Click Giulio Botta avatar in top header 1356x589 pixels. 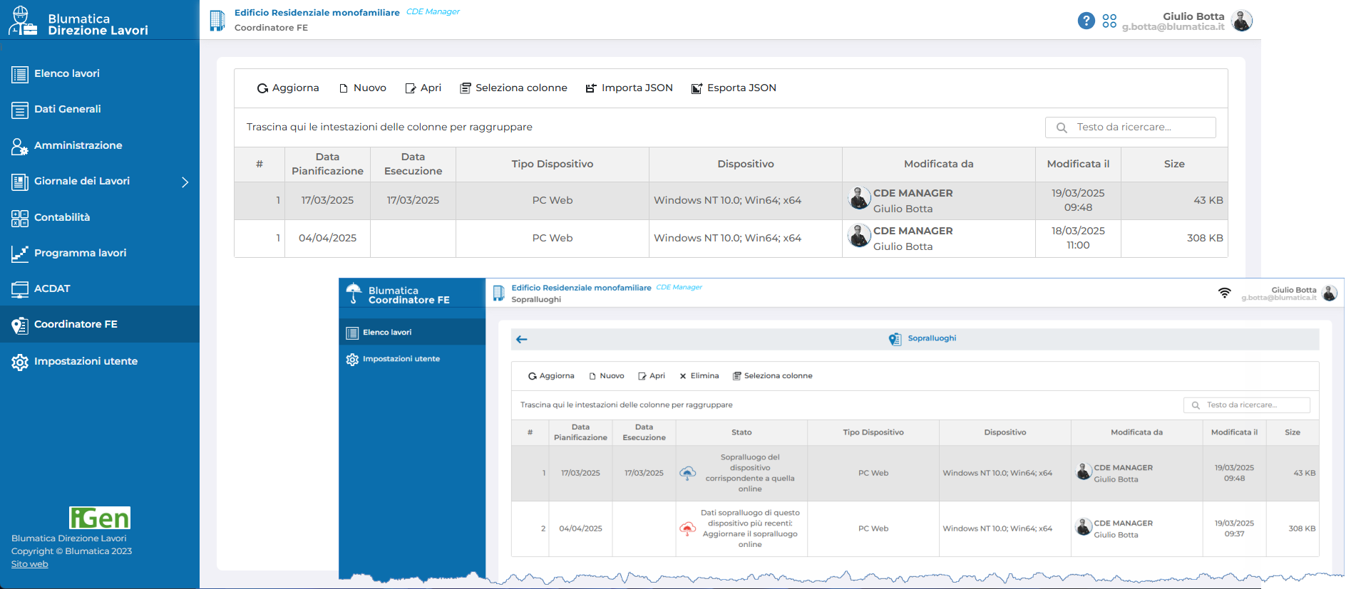pyautogui.click(x=1242, y=21)
